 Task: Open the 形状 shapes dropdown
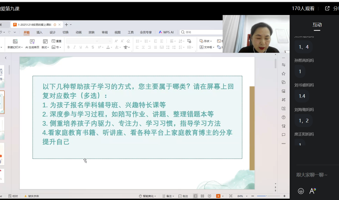(x=206, y=41)
